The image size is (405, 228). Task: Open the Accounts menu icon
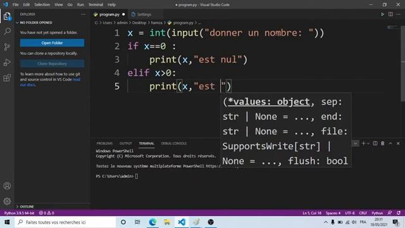(7, 186)
